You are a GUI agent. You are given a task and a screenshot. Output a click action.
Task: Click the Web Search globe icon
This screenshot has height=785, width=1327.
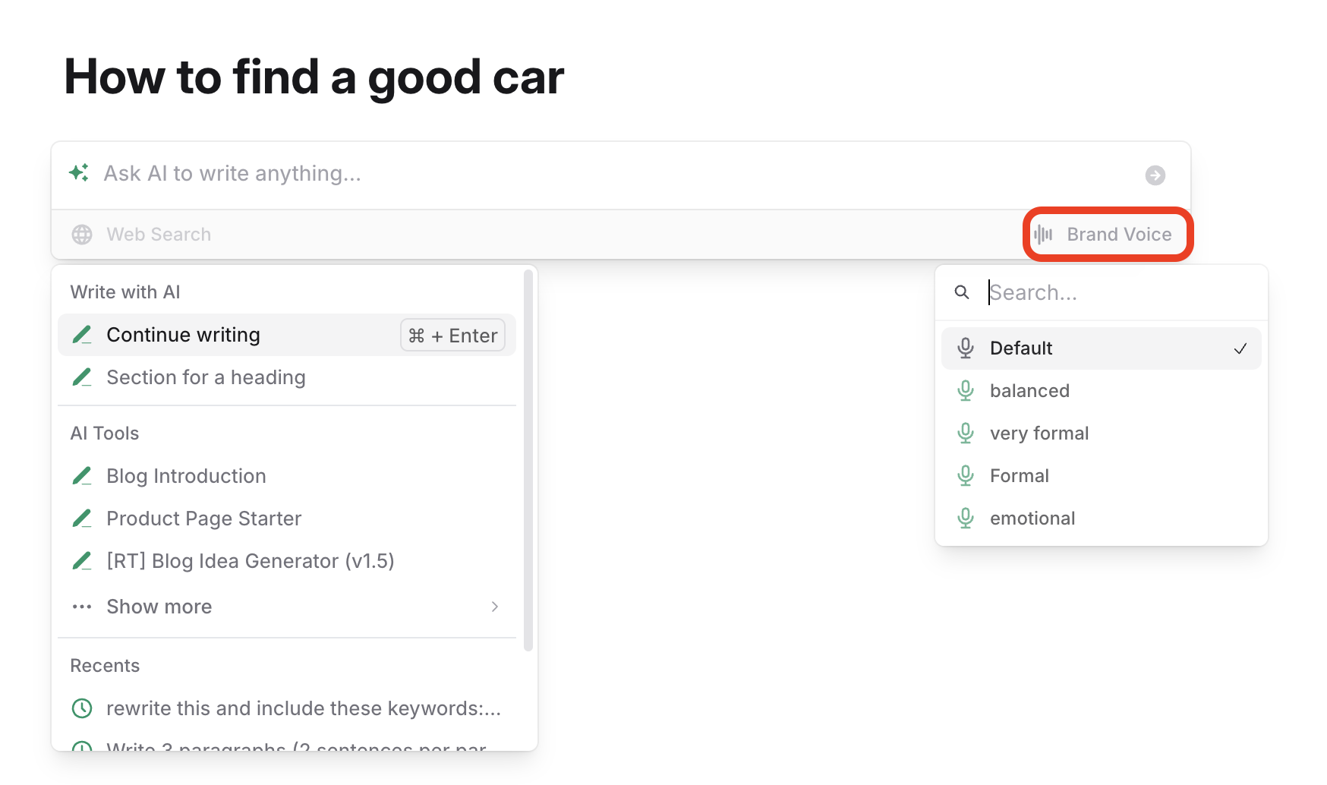pos(82,235)
